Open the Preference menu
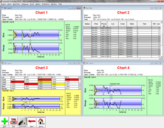 (x=46, y=4)
